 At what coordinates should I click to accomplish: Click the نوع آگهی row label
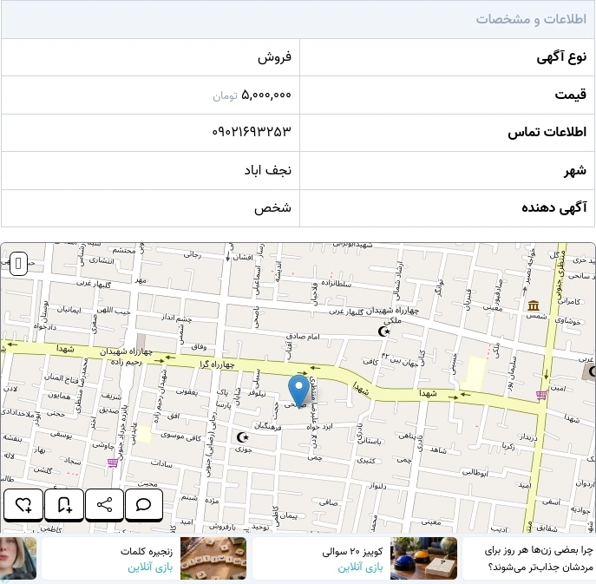point(561,57)
